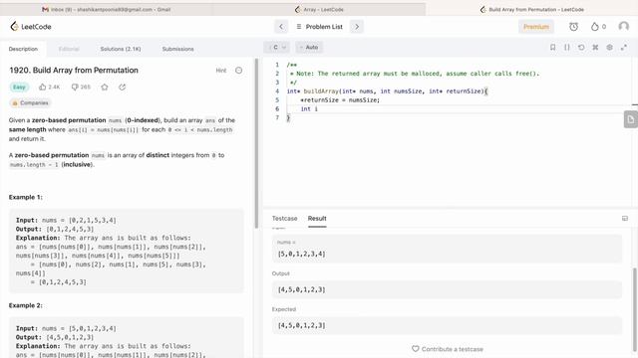638x358 pixels.
Task: Click the Example 2 heading
Action: click(x=26, y=305)
